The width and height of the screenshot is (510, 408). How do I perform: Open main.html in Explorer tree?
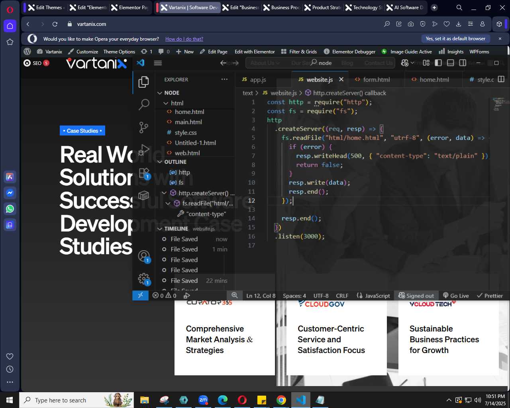[188, 122]
